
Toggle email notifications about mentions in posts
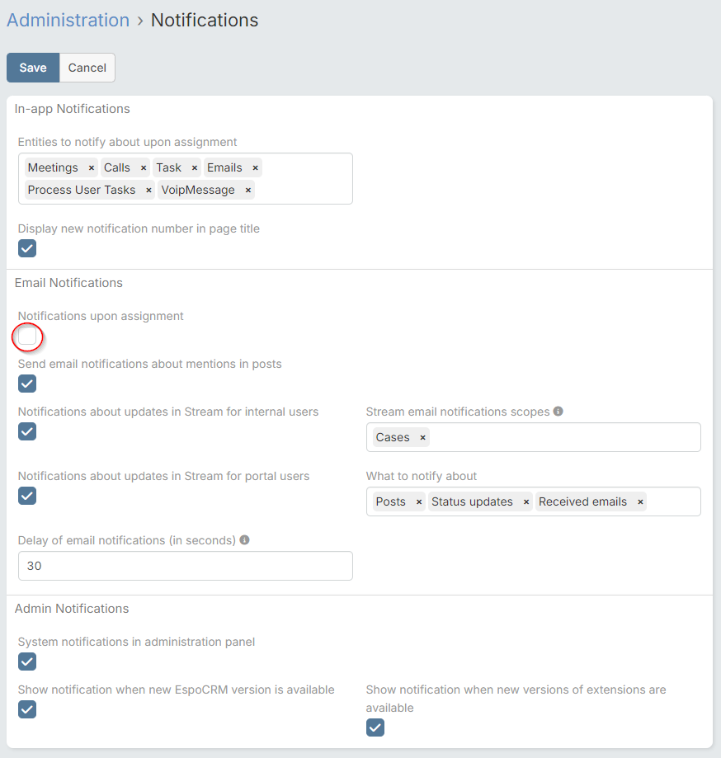point(27,384)
